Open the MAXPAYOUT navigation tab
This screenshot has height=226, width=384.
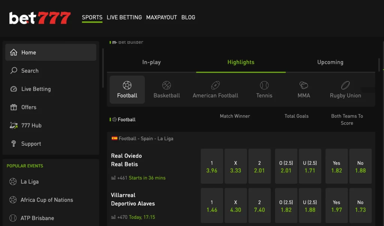[x=161, y=17]
